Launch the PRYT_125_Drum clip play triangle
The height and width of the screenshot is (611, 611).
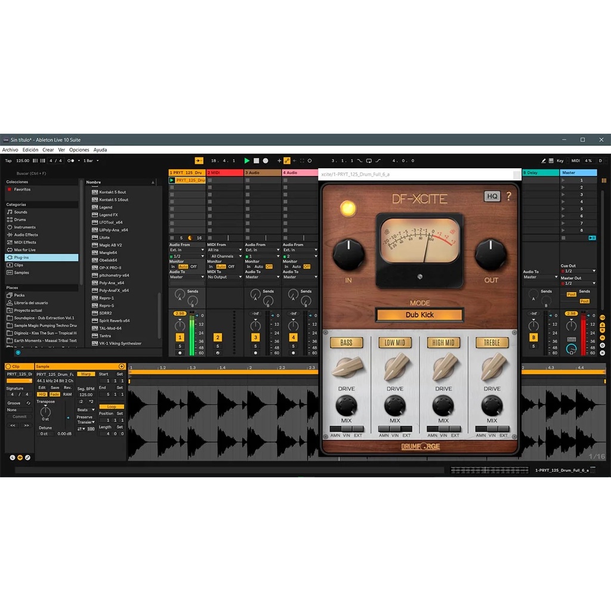pyautogui.click(x=172, y=180)
